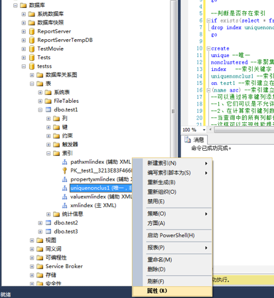Choose 重新组织(O) from context menu
Viewport: 274px width, 298px height.
coord(178,192)
